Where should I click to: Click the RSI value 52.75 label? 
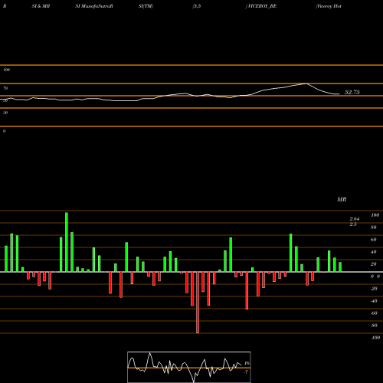pyautogui.click(x=352, y=92)
